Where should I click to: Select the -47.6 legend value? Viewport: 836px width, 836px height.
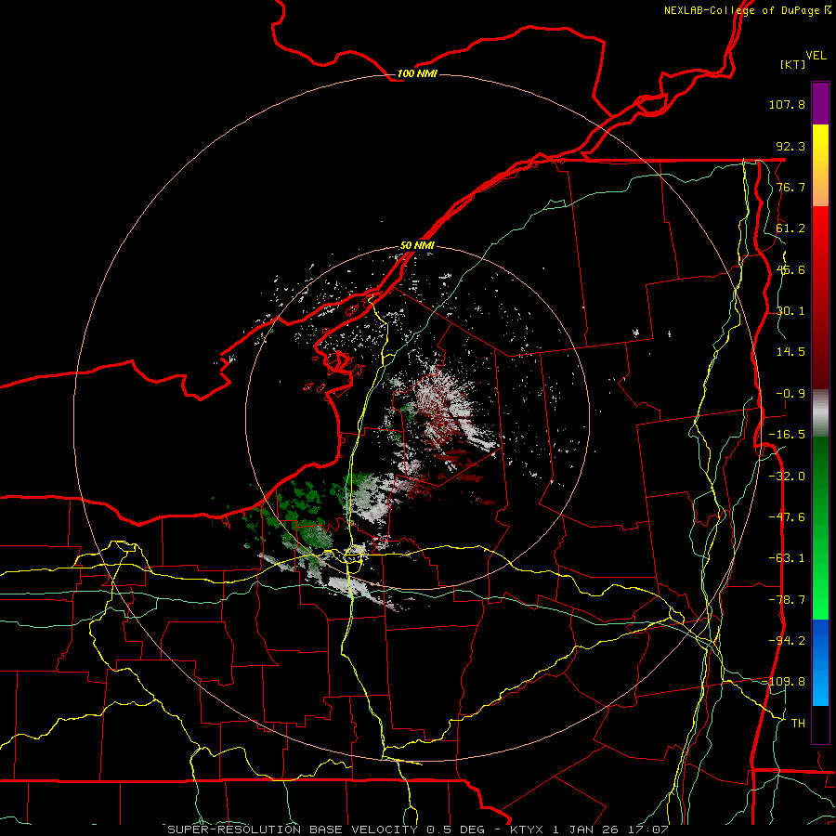(787, 517)
